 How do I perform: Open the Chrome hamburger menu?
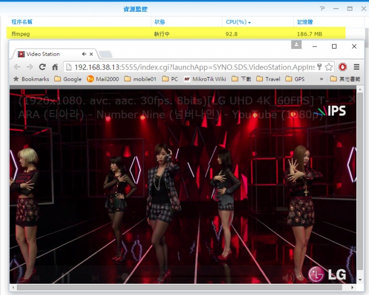(x=357, y=67)
